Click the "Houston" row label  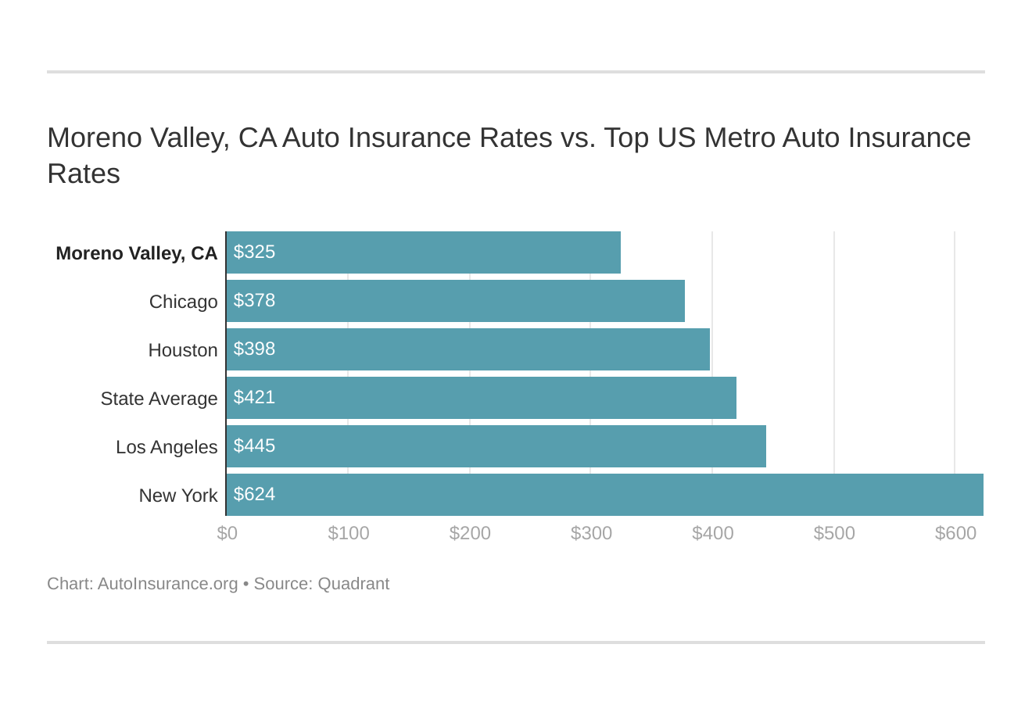pos(183,350)
